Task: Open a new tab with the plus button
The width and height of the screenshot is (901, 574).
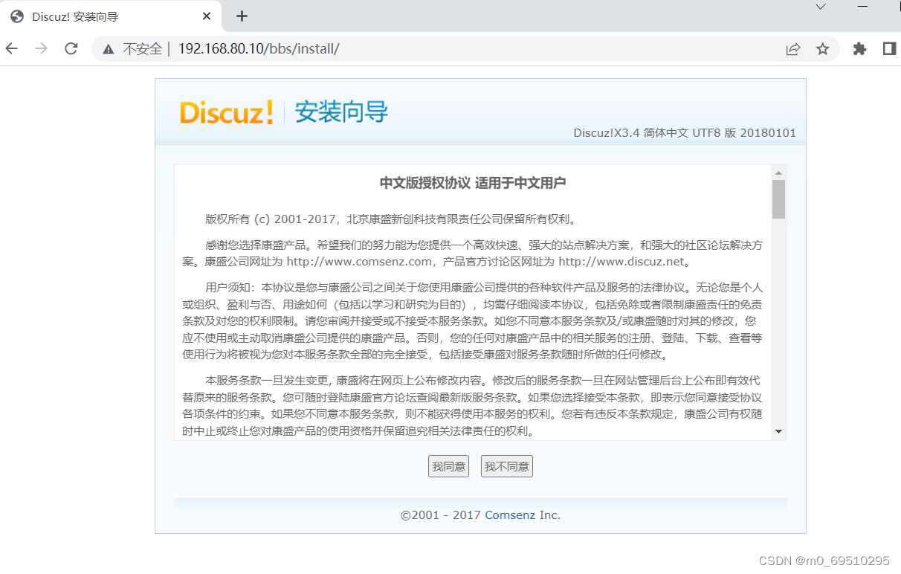Action: pyautogui.click(x=242, y=16)
